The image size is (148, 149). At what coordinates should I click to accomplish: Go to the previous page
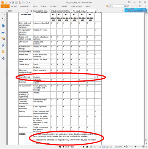click(x=63, y=147)
